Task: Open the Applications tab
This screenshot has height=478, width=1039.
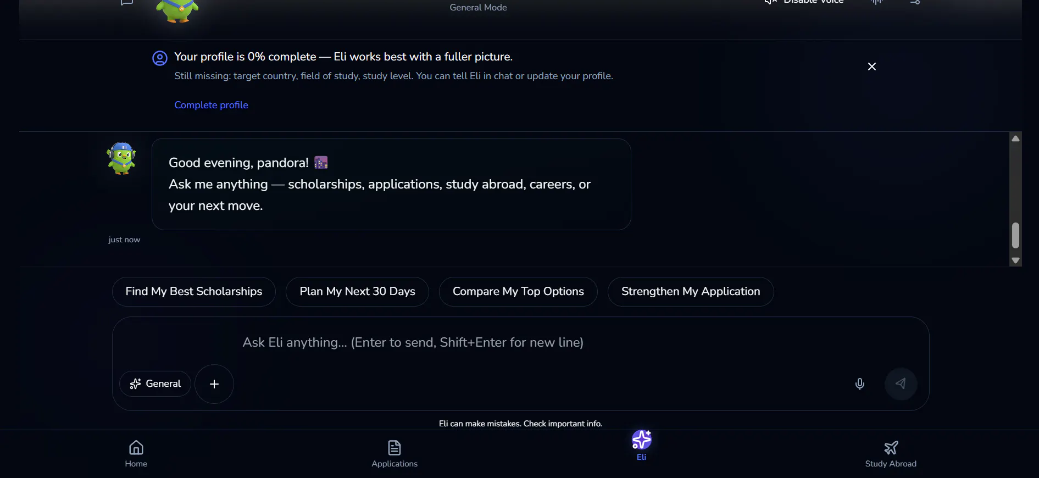Action: click(x=395, y=454)
